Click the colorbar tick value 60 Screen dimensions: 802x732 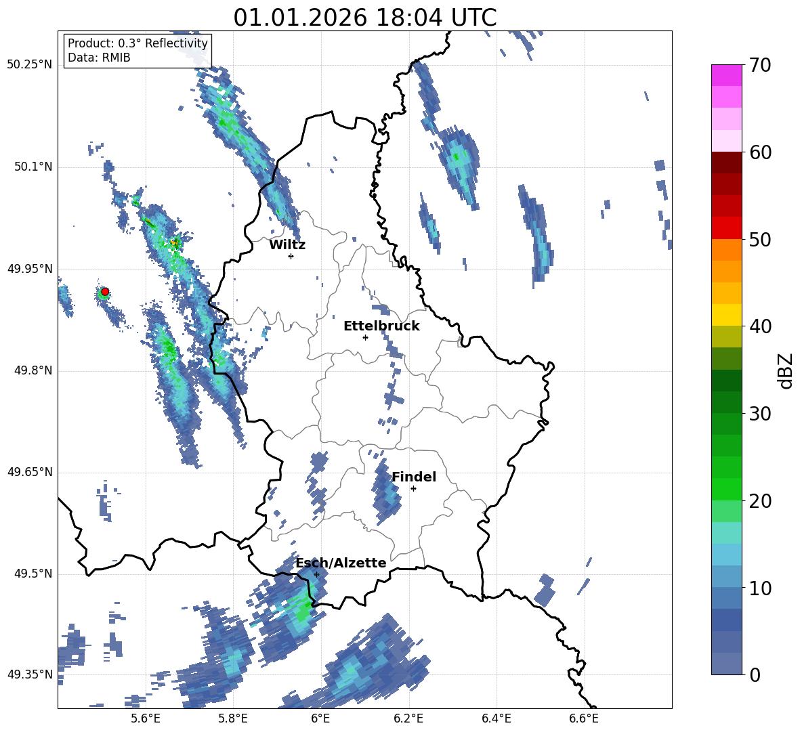(x=760, y=152)
